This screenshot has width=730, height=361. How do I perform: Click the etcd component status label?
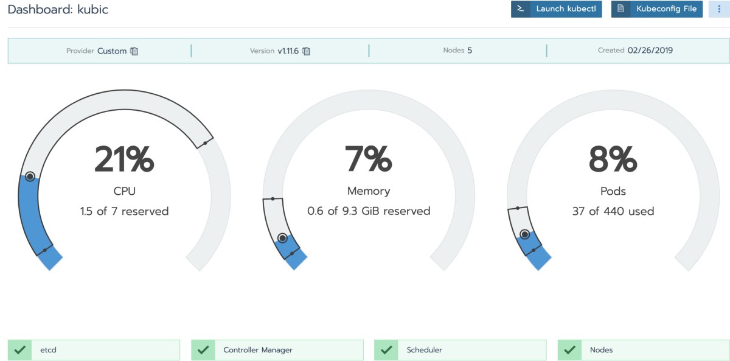point(47,350)
